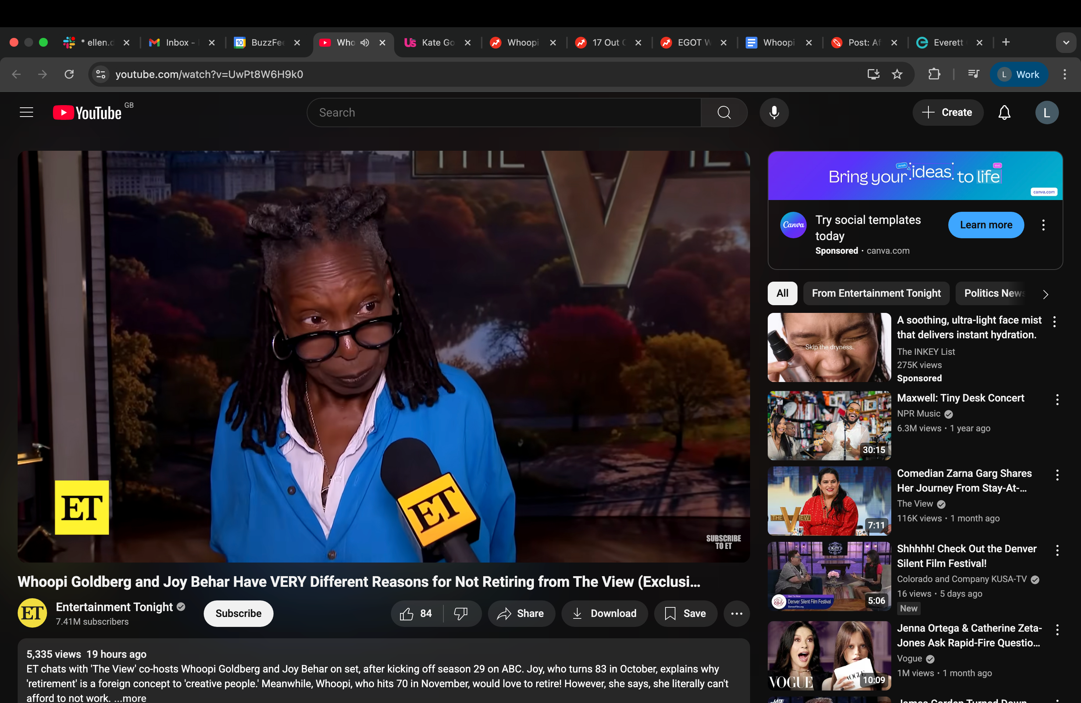The height and width of the screenshot is (703, 1081).
Task: Subscribe to Entertainment Tonight
Action: 239,614
